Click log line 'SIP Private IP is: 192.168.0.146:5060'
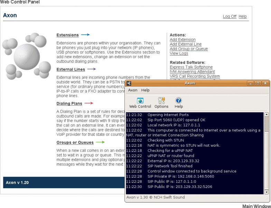The image size is (271, 208). point(181,176)
